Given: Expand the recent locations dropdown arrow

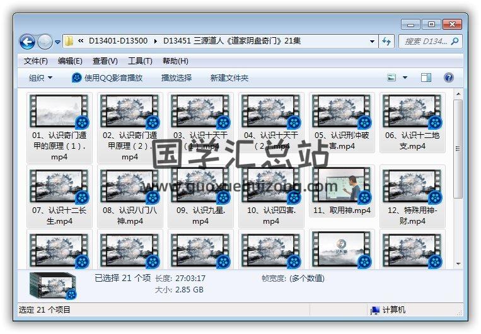Looking at the screenshot, I should point(57,42).
